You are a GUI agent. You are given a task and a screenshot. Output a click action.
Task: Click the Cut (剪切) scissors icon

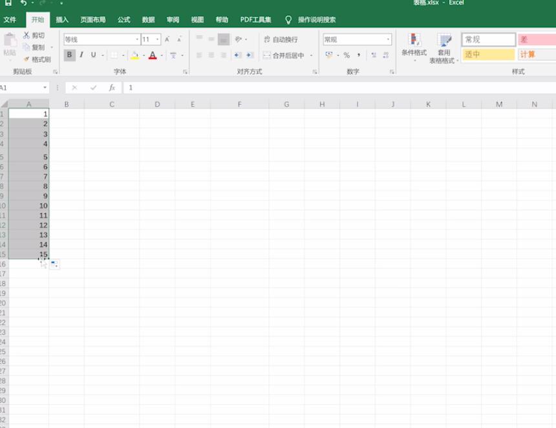[27, 35]
